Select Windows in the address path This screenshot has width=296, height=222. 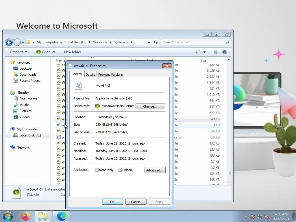click(x=100, y=42)
